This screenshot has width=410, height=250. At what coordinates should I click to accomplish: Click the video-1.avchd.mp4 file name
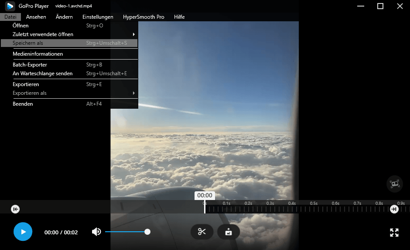click(x=73, y=6)
